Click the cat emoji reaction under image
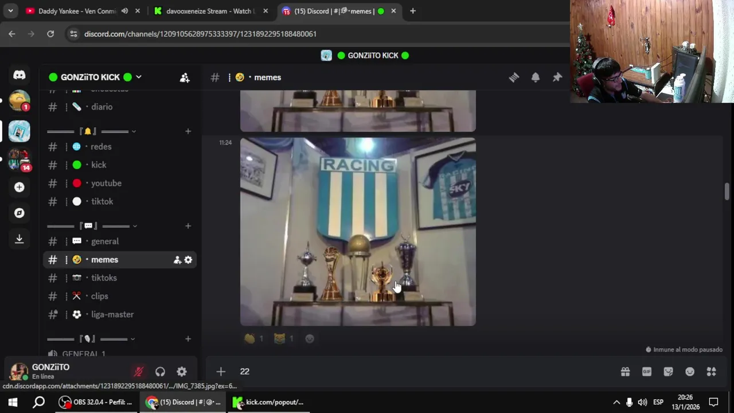Image resolution: width=734 pixels, height=413 pixels. point(284,338)
